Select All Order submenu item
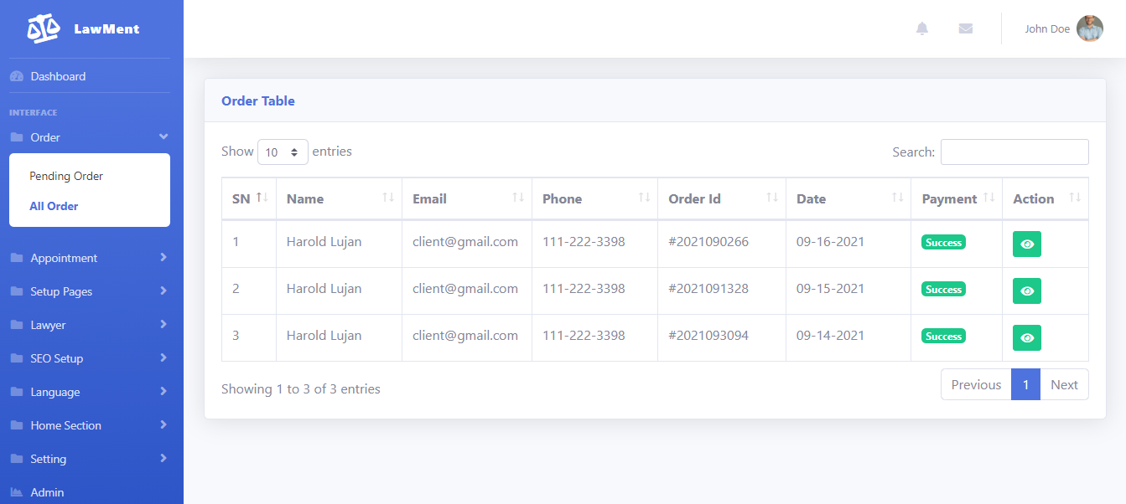This screenshot has width=1126, height=504. 54,206
